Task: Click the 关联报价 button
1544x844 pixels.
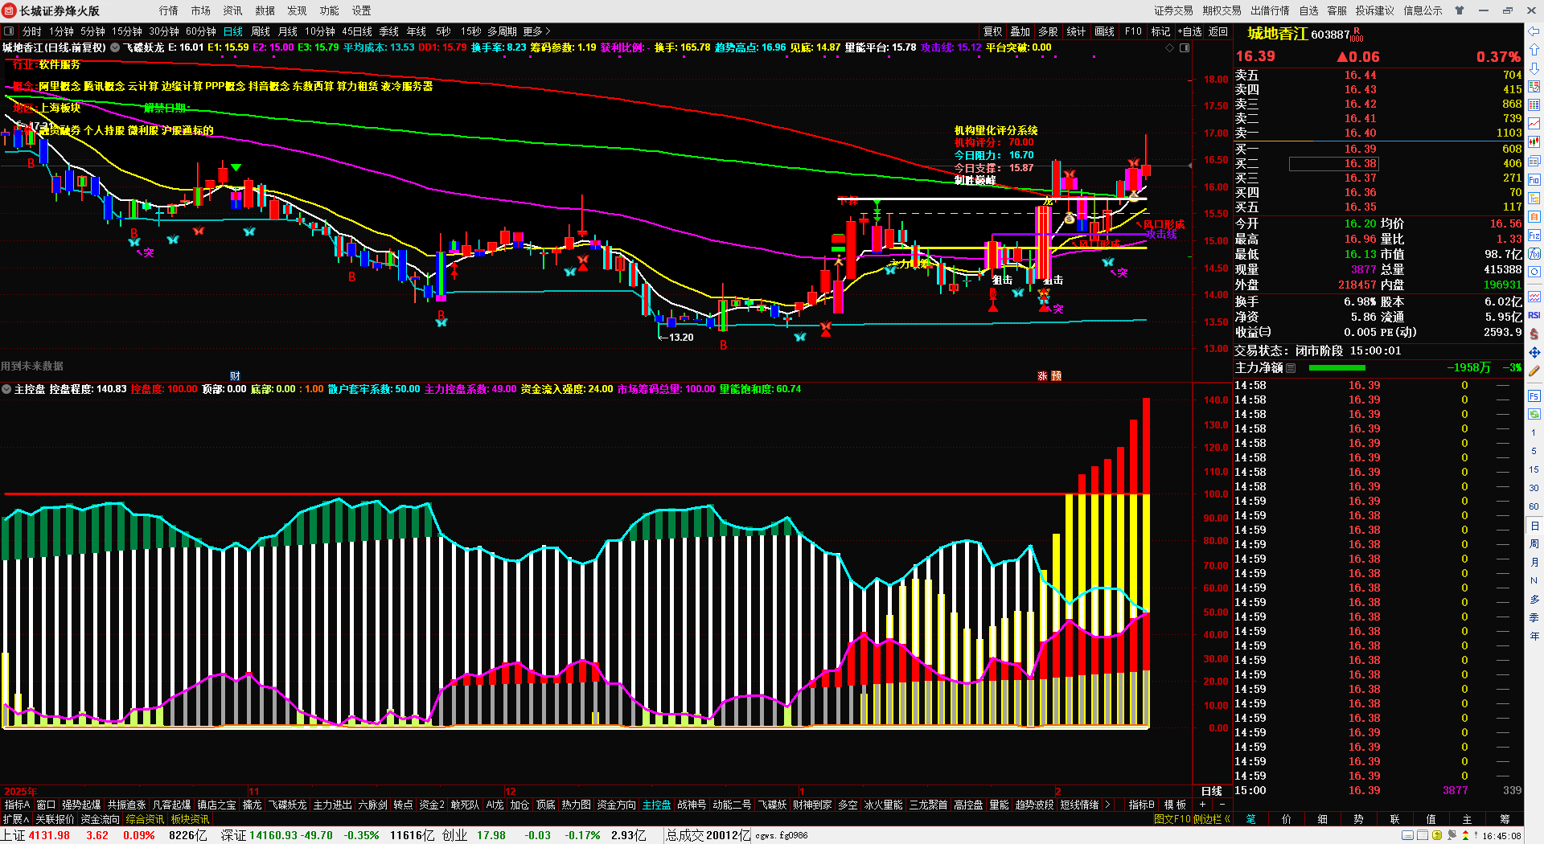Action: (x=55, y=819)
